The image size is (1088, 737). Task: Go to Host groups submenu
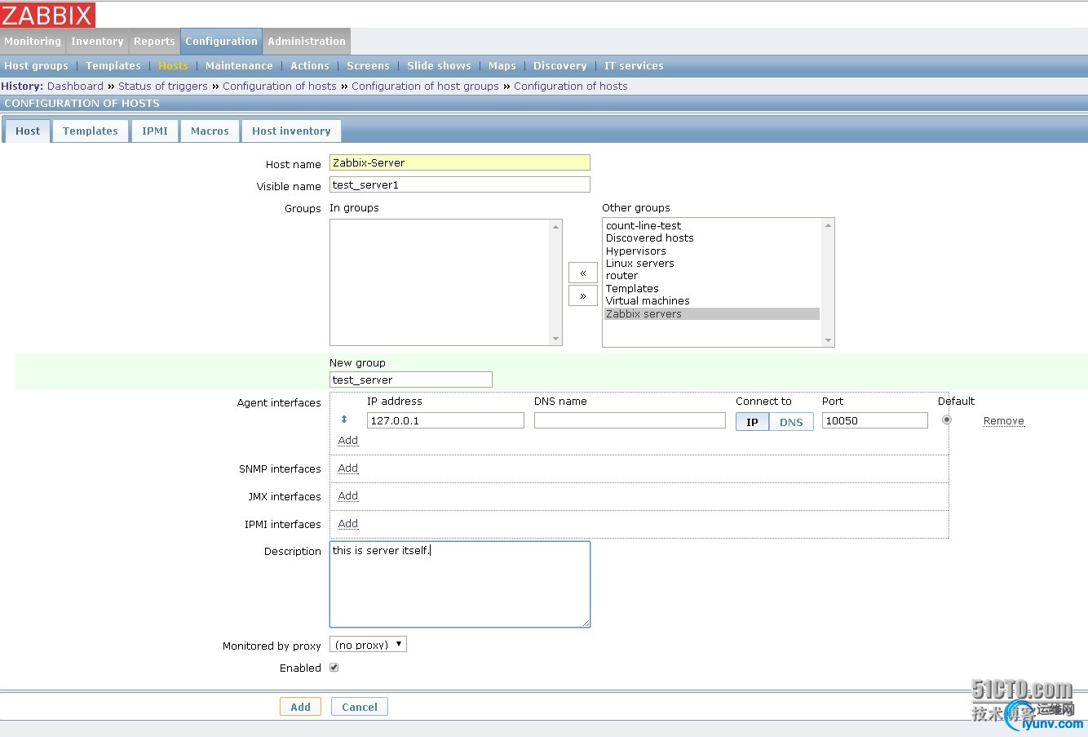click(x=37, y=66)
